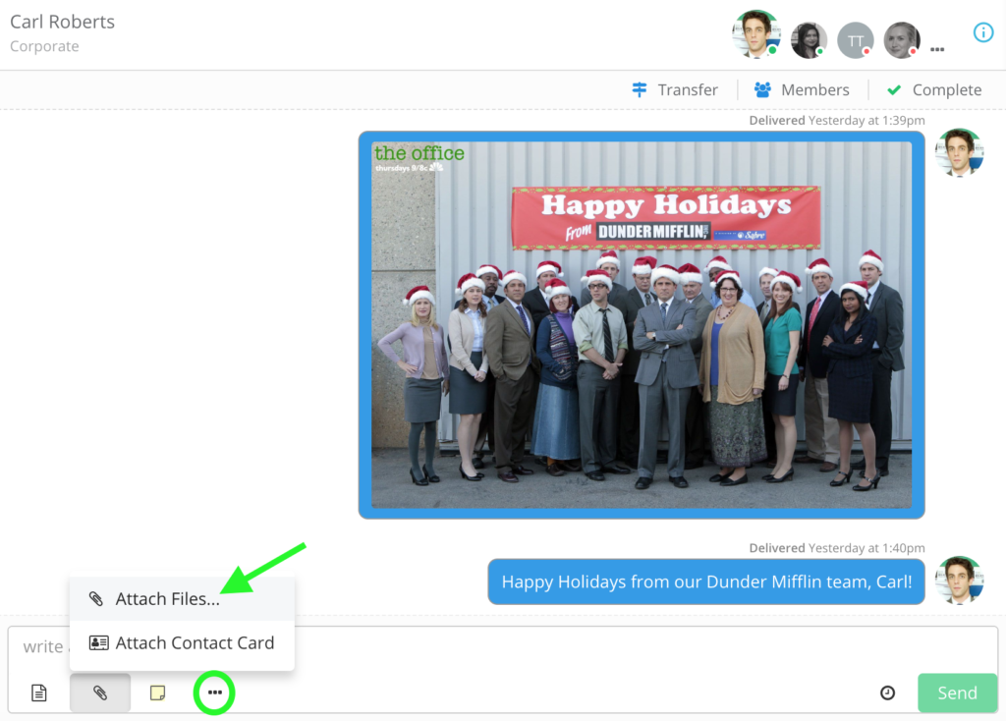The height and width of the screenshot is (721, 1006).
Task: Click the clock schedule message icon
Action: (x=887, y=693)
